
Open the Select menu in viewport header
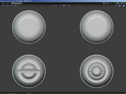tap(8, 6)
